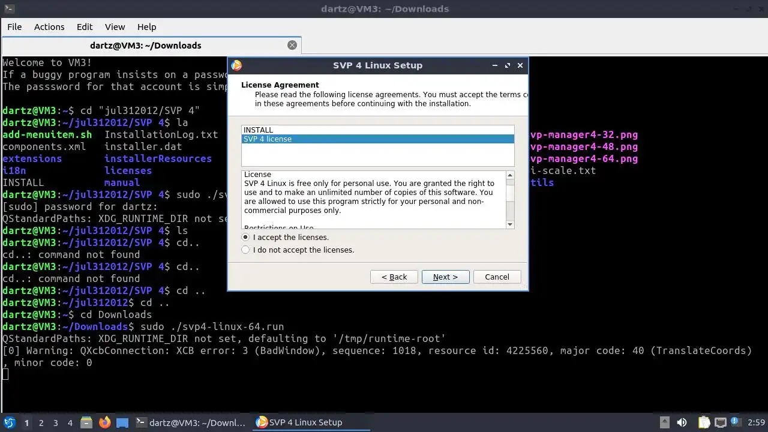
Task: Maximize the SVP 4 Linux Setup window
Action: coord(508,65)
